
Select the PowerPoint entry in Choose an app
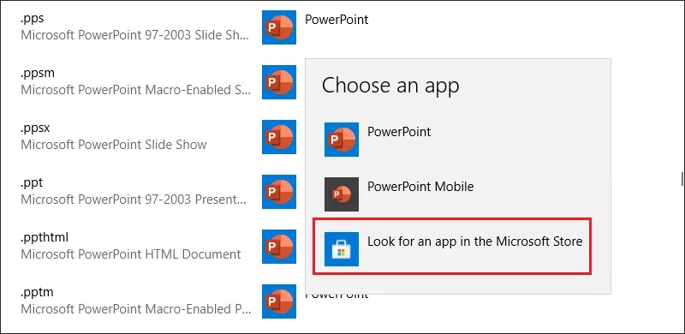457,140
